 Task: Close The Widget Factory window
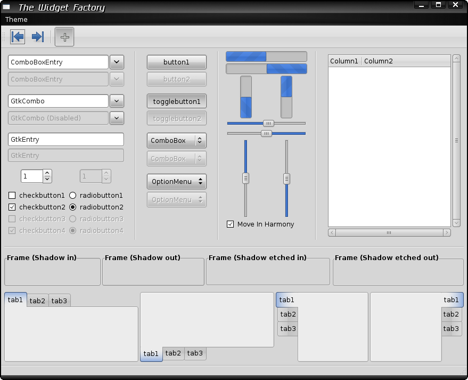click(x=455, y=4)
